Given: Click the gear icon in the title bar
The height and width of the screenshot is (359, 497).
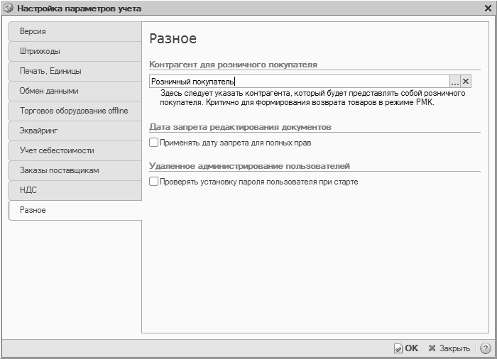Looking at the screenshot, I should pos(9,9).
